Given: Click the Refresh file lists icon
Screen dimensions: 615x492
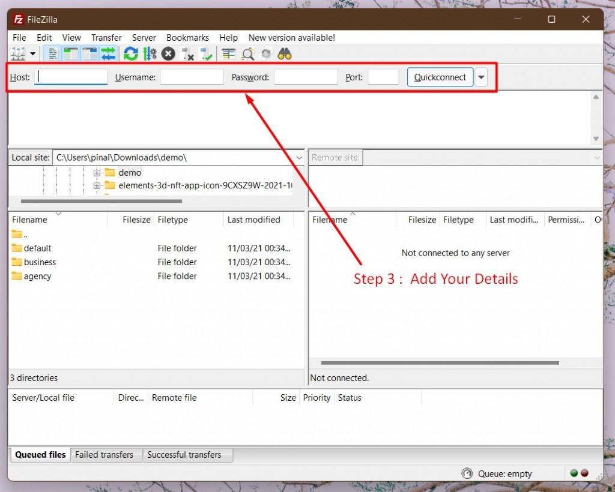Looking at the screenshot, I should [130, 53].
